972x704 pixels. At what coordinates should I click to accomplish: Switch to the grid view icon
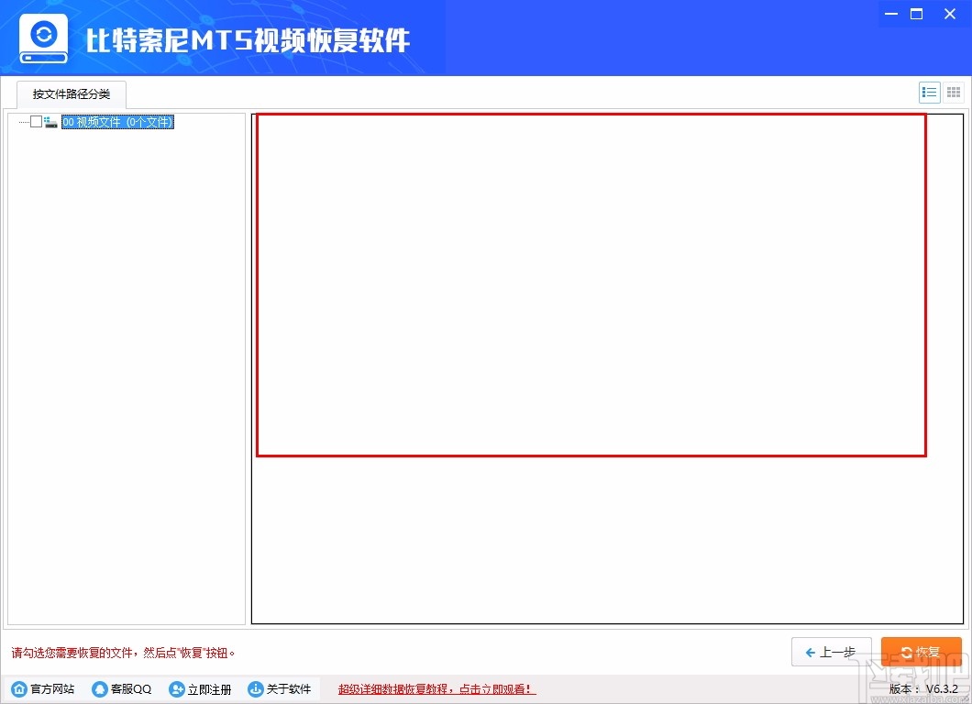(x=953, y=92)
